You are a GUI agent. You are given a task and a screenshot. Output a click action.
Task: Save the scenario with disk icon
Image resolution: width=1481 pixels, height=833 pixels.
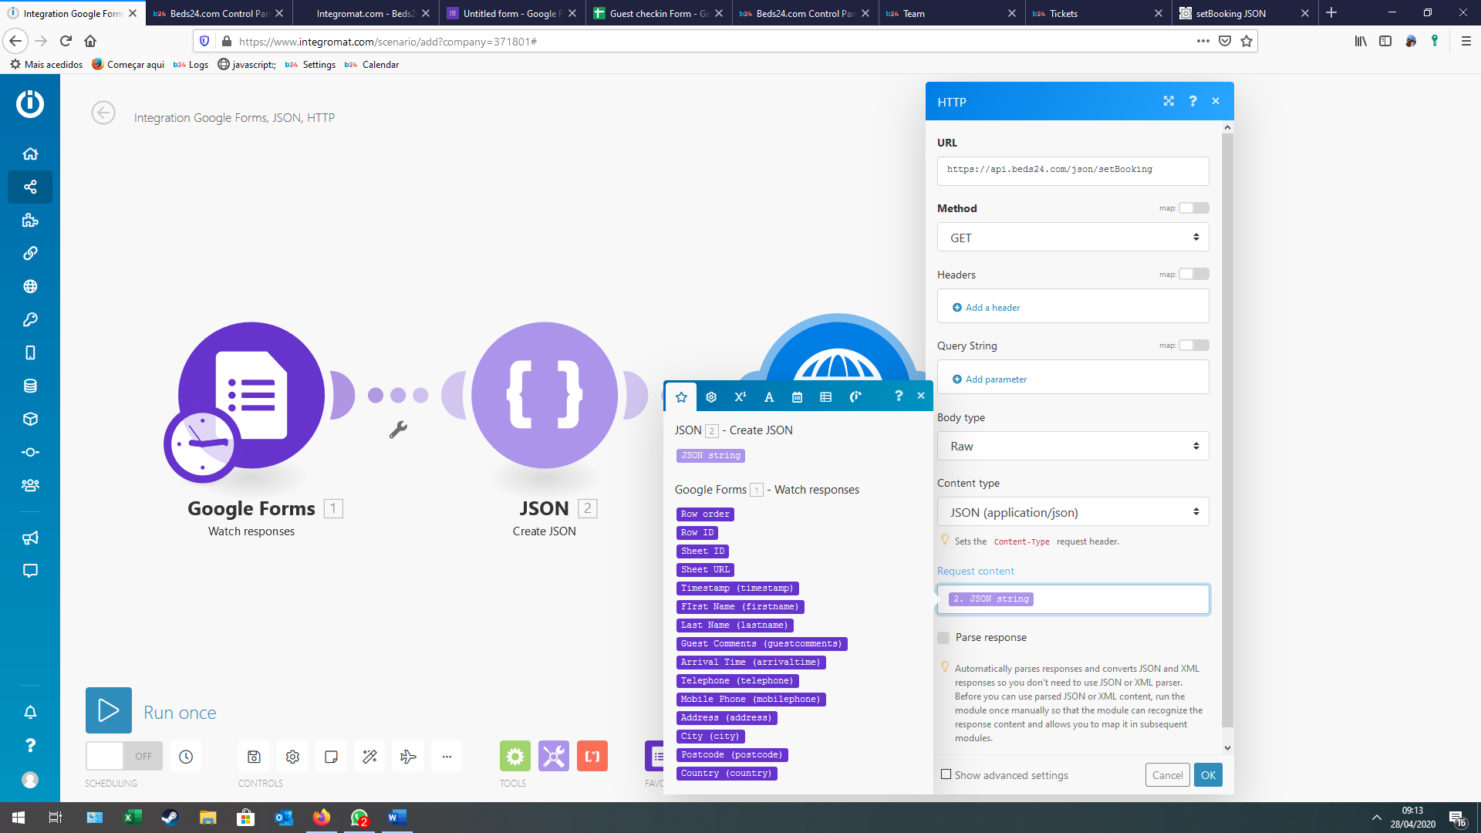[254, 757]
